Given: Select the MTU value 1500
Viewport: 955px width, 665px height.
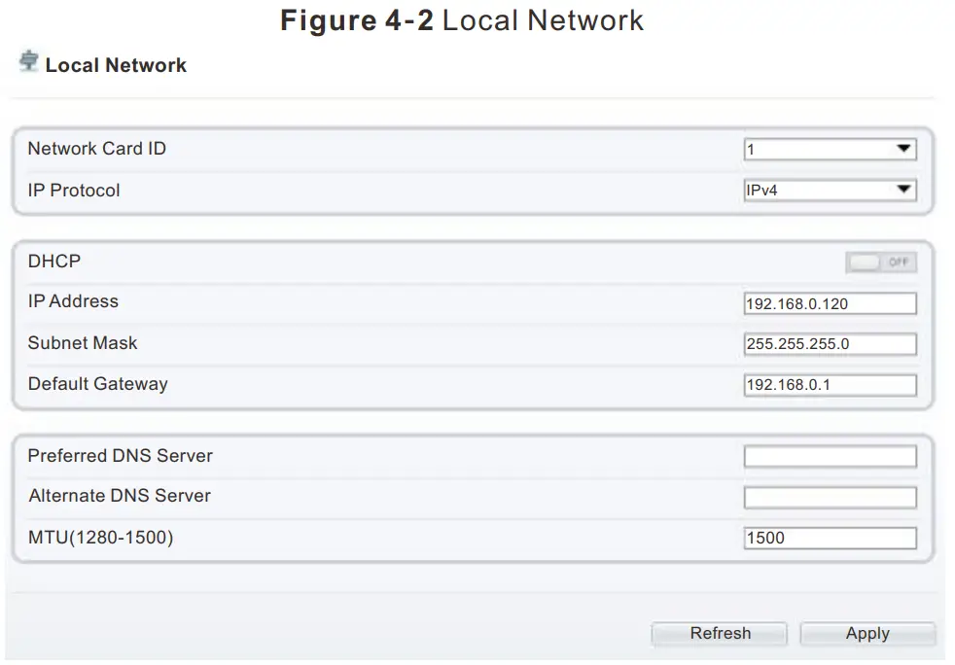Looking at the screenshot, I should (829, 537).
